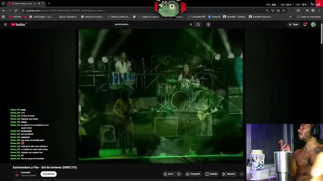The image size is (323, 181).
Task: Click the magnifier search button
Action: coord(198,24)
